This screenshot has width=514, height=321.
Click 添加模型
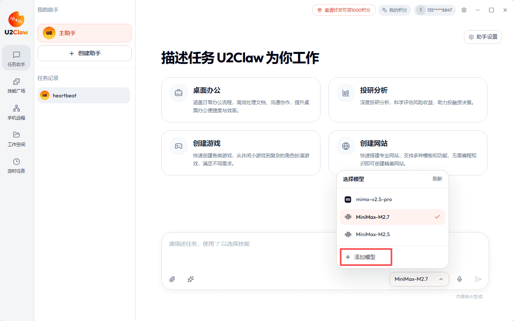point(366,257)
